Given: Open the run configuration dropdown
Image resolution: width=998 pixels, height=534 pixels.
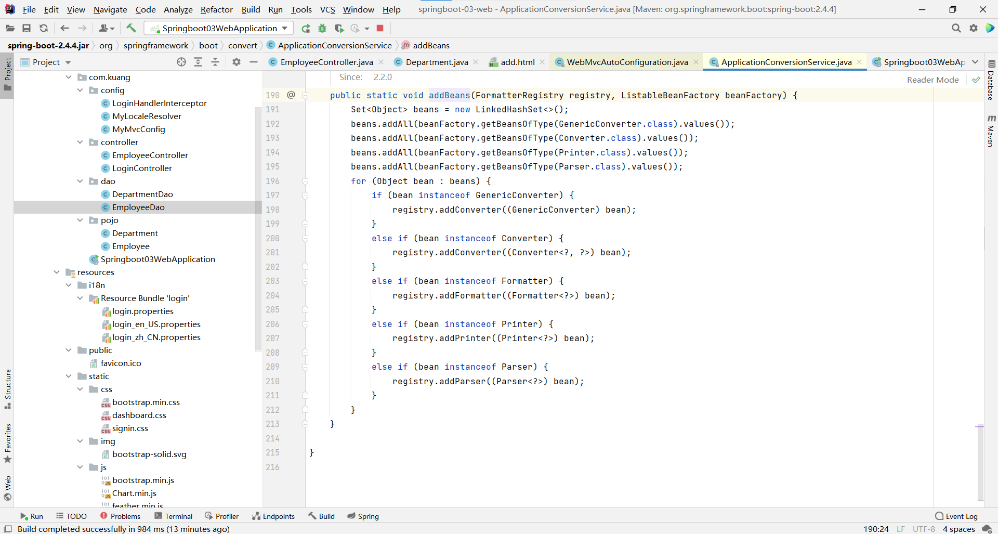Looking at the screenshot, I should 219,28.
